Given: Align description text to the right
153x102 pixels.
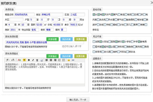Looking at the screenshot, I should click(55, 60).
